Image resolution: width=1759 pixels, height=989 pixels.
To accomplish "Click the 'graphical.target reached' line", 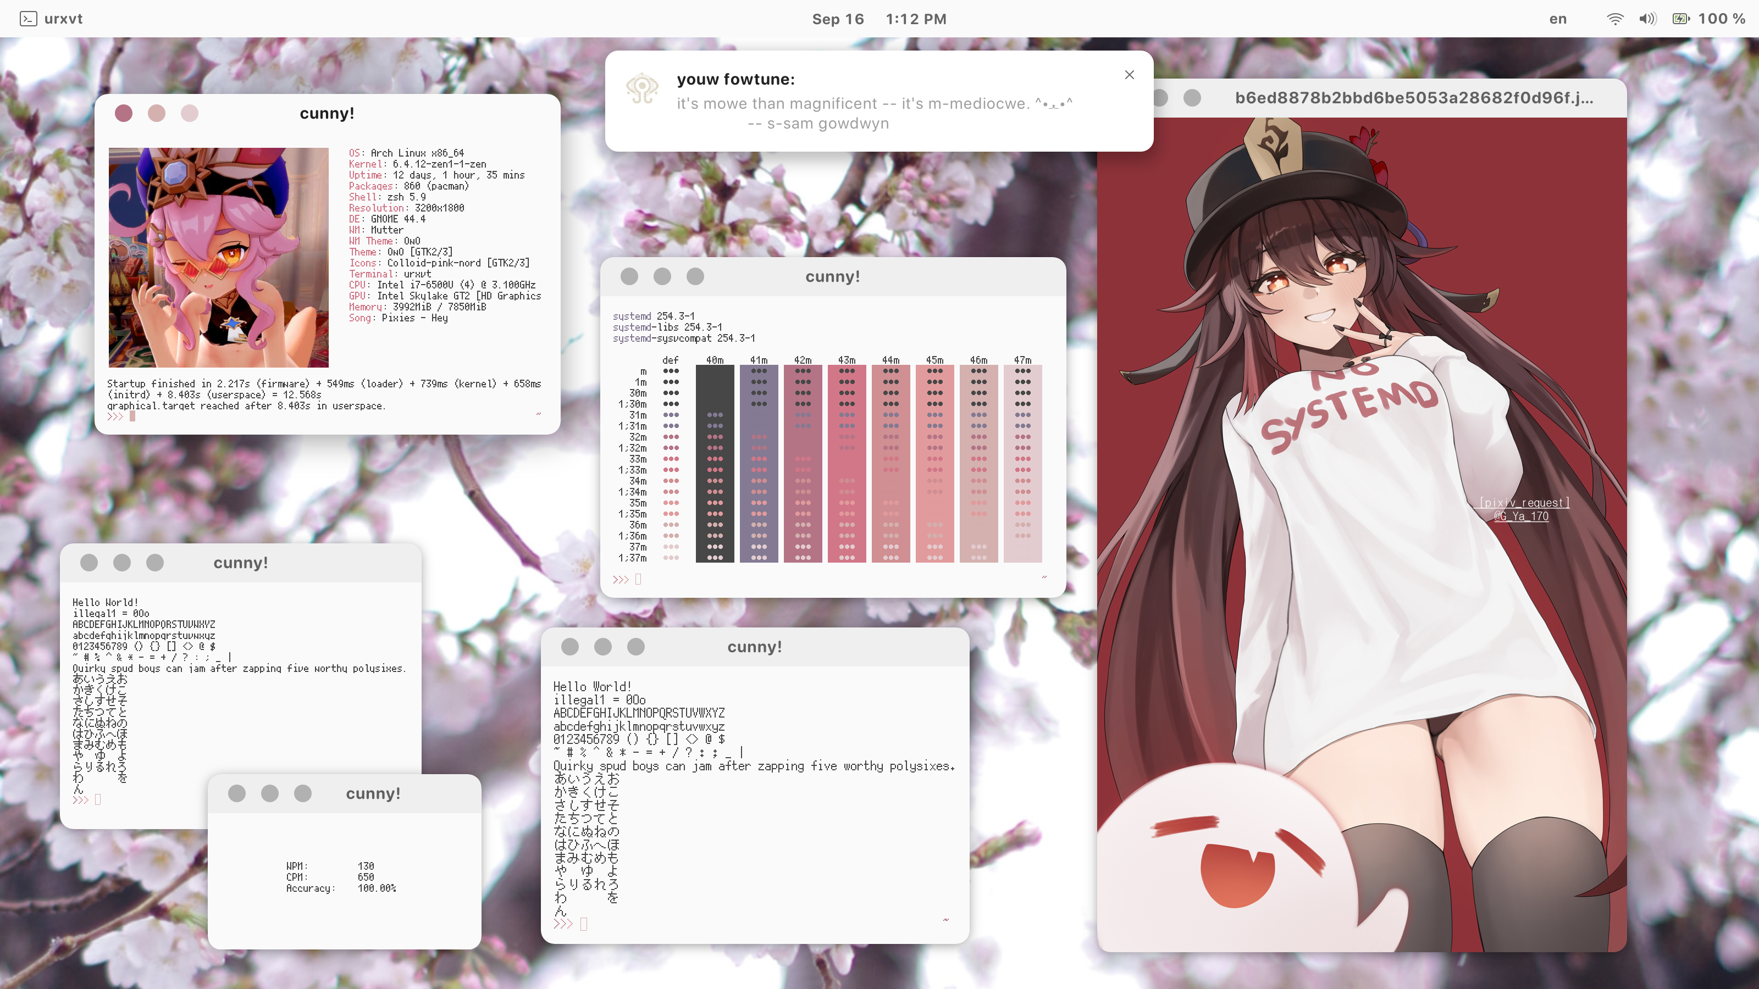I will (x=246, y=405).
